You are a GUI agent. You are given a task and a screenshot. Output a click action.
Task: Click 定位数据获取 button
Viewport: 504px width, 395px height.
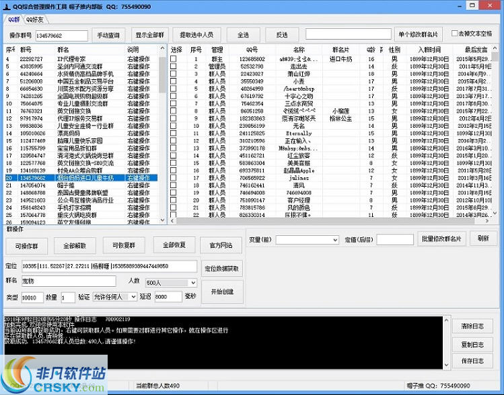point(222,269)
